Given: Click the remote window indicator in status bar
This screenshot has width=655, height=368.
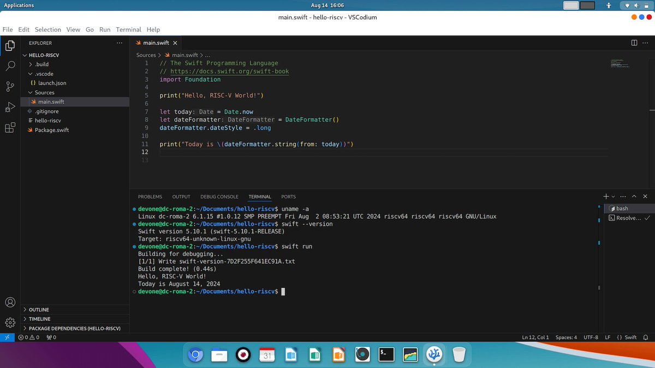Looking at the screenshot, I should [7, 337].
